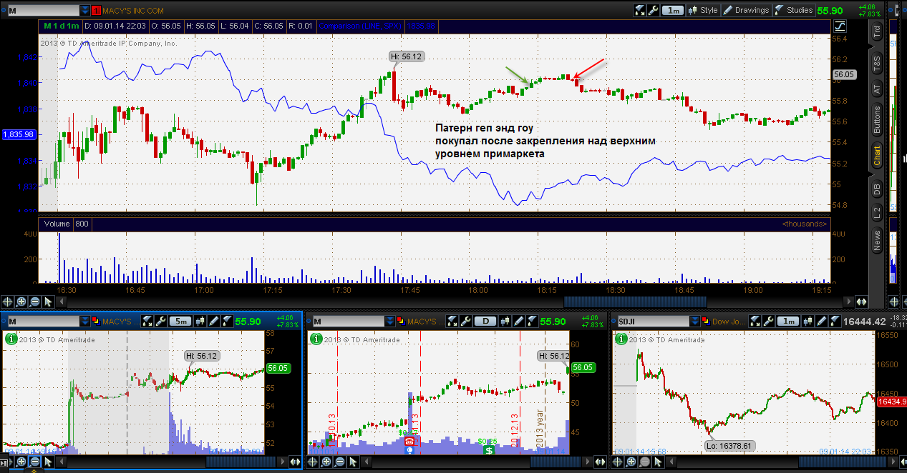Change the $DJI chart 1m timeframe button
907x473 pixels.
click(789, 321)
